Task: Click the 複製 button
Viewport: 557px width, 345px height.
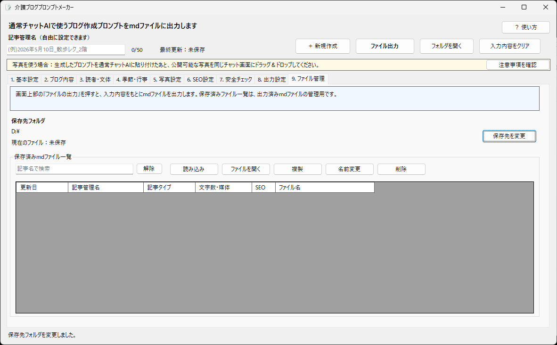Action: click(298, 169)
